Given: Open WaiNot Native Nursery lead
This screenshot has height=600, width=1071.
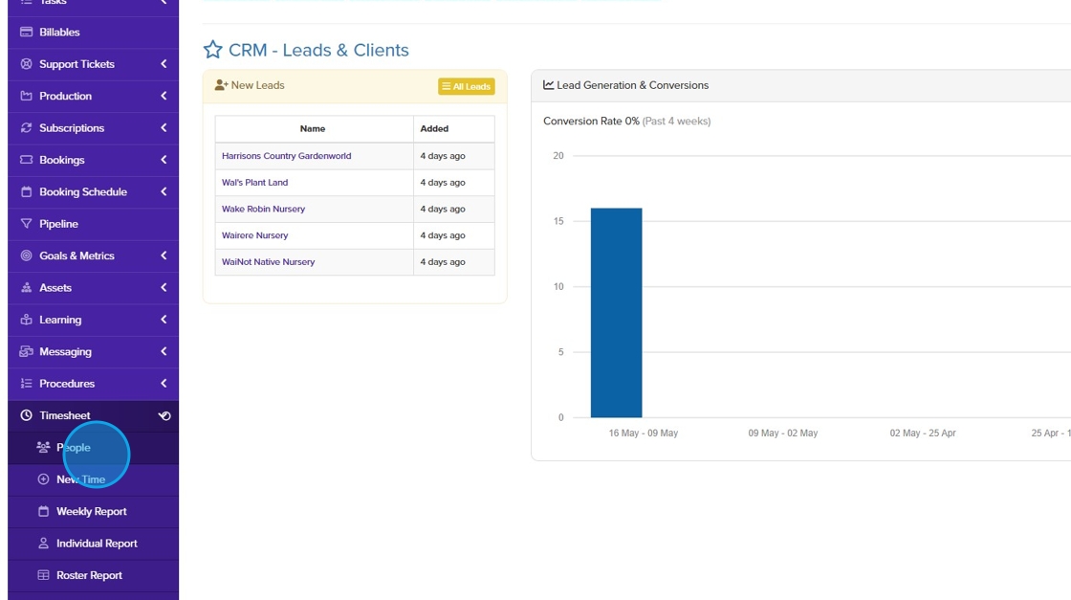Looking at the screenshot, I should 268,262.
